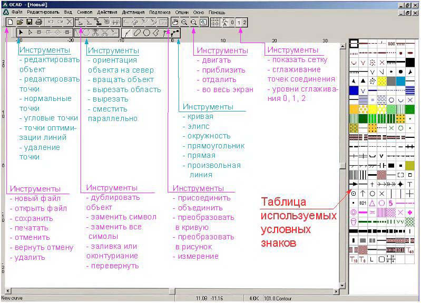Print with the printer toolbar icon

coord(38,22)
